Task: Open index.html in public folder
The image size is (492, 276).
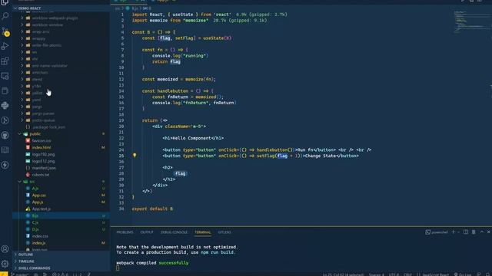Action: coord(61,147)
